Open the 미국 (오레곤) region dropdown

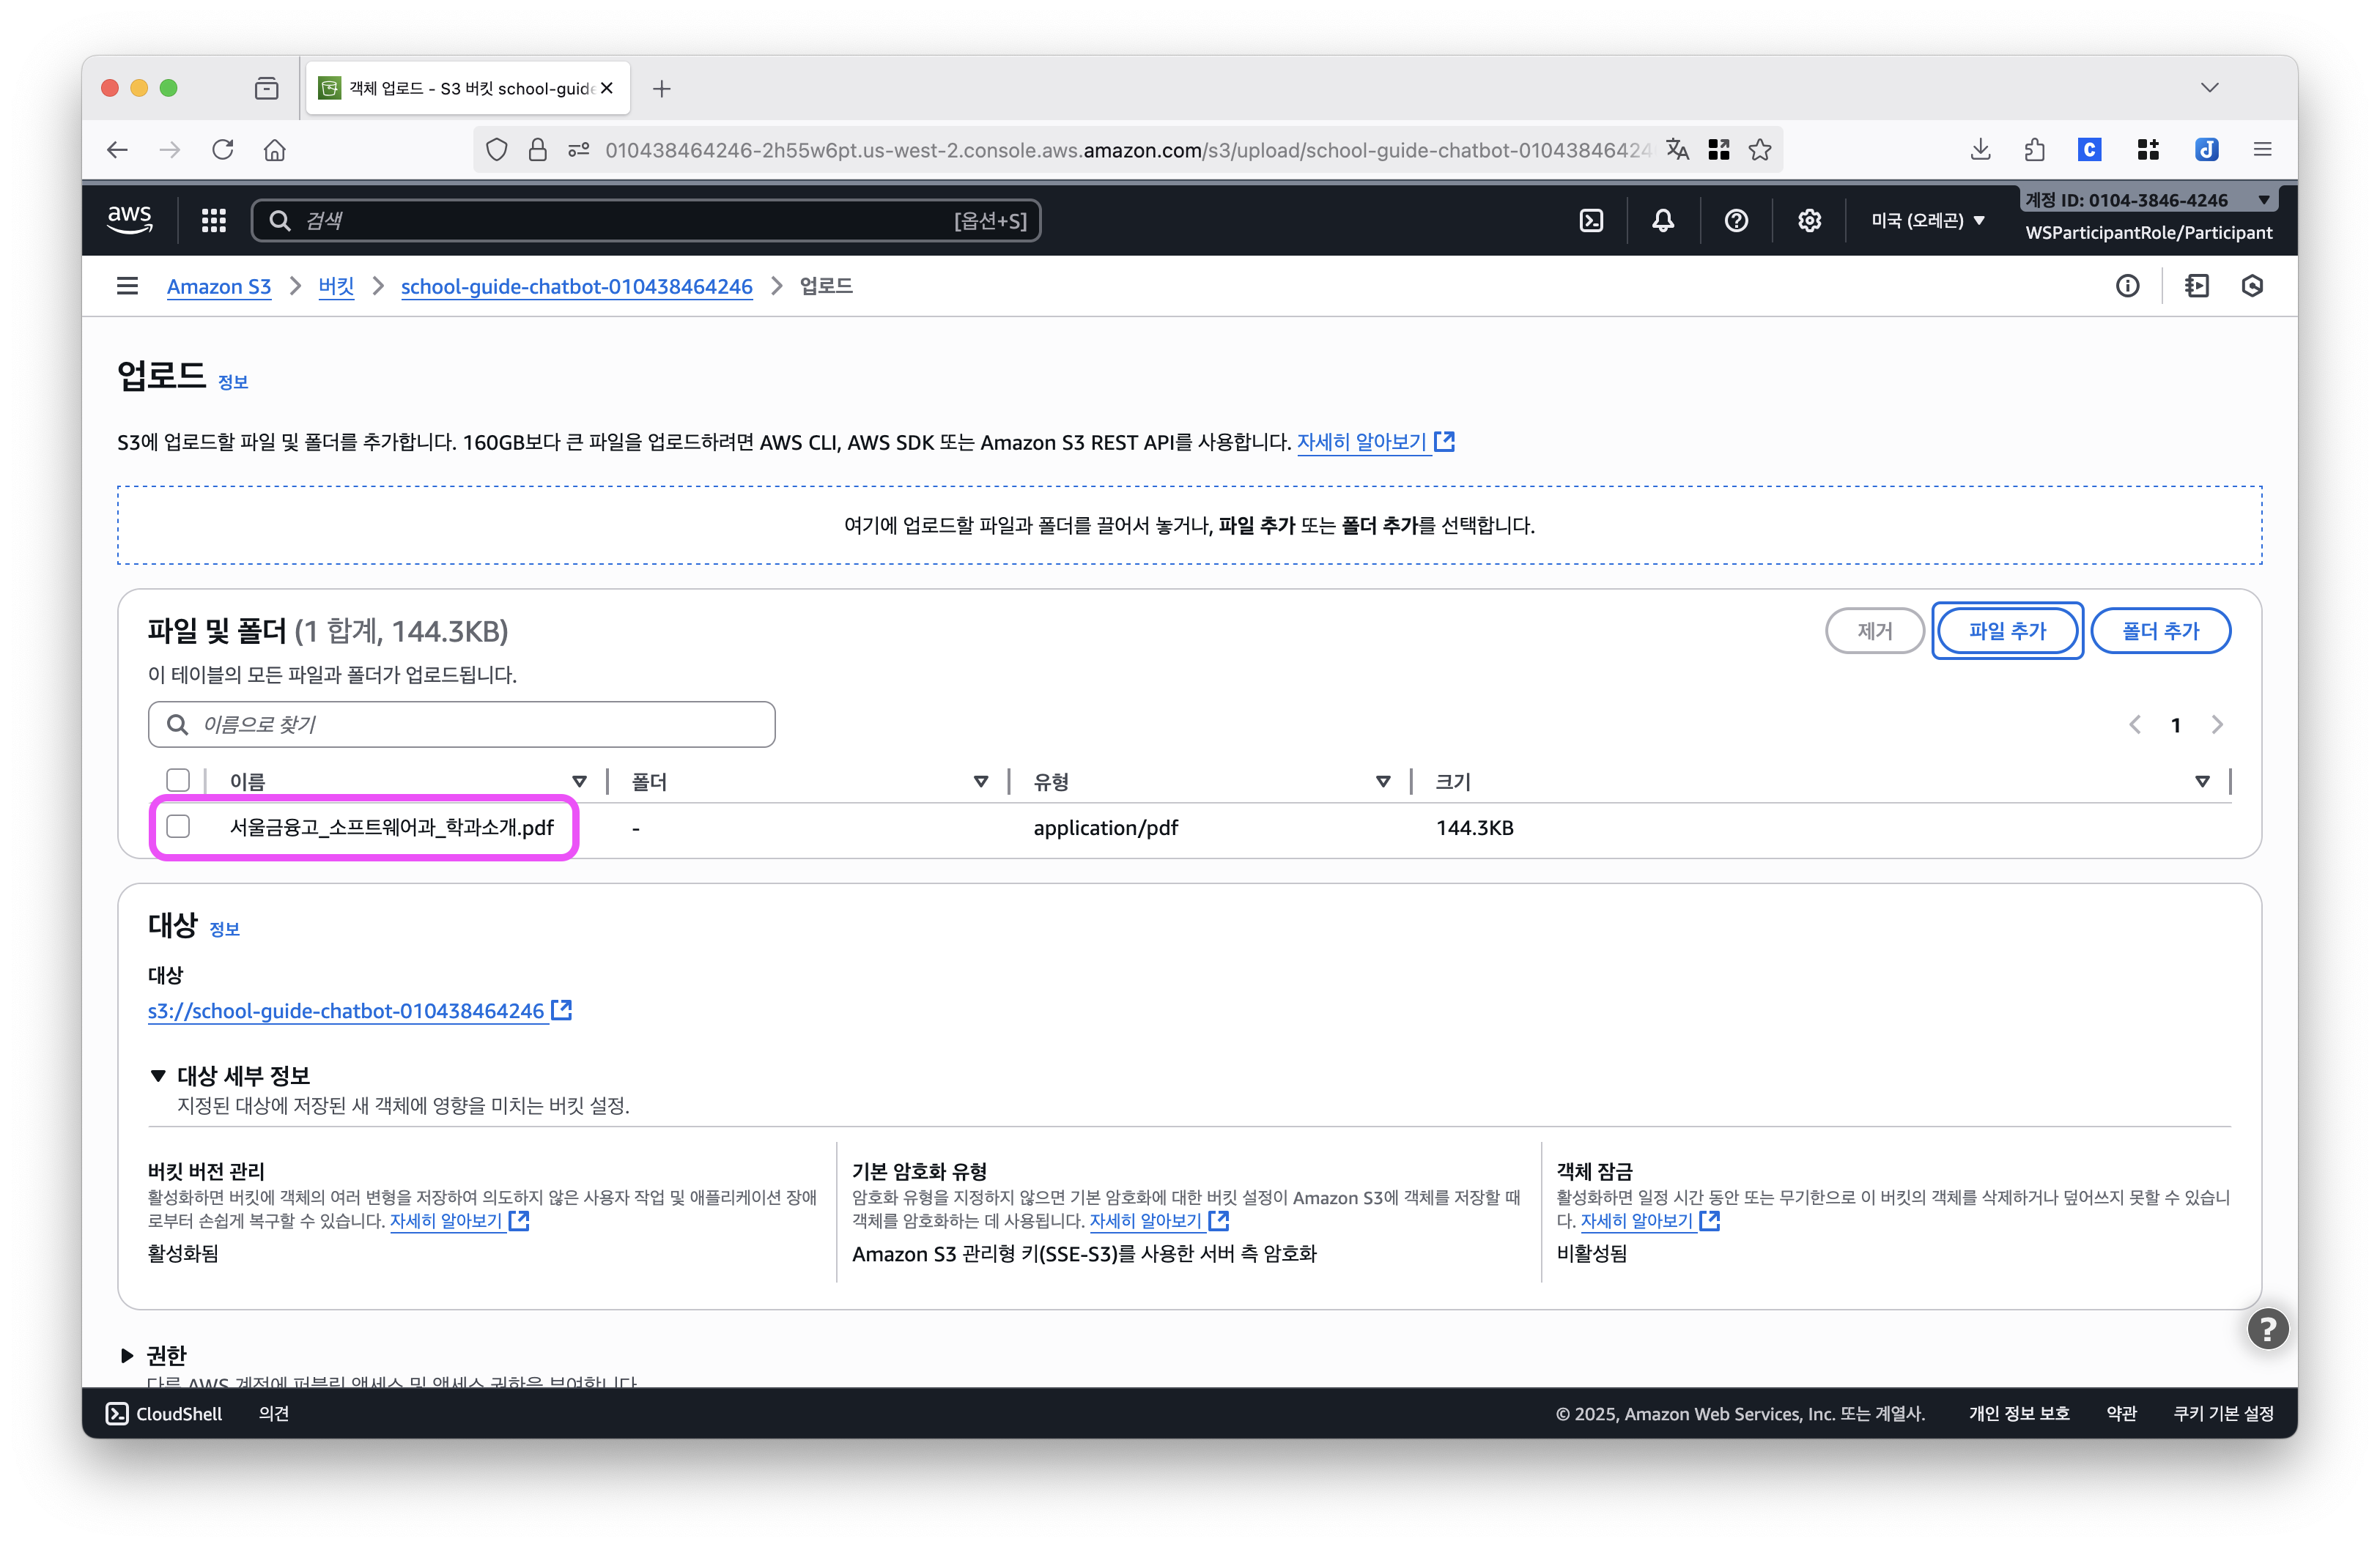coord(1927,221)
